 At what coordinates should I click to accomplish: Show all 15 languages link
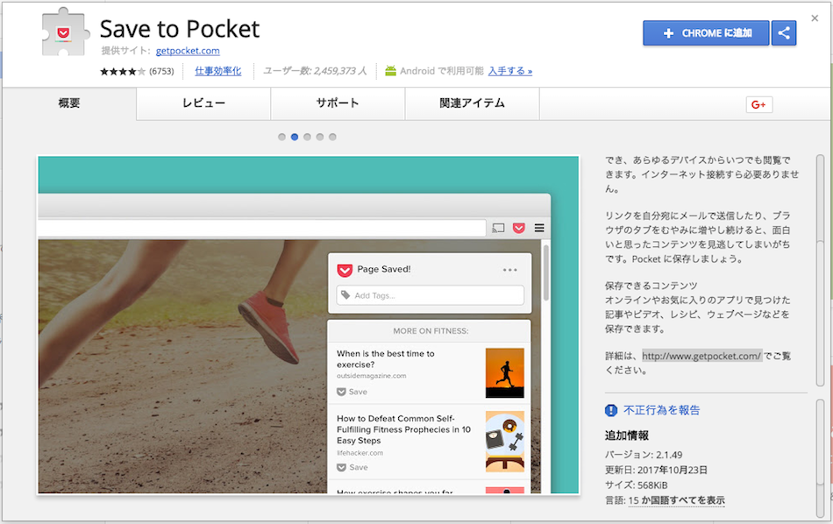(676, 500)
